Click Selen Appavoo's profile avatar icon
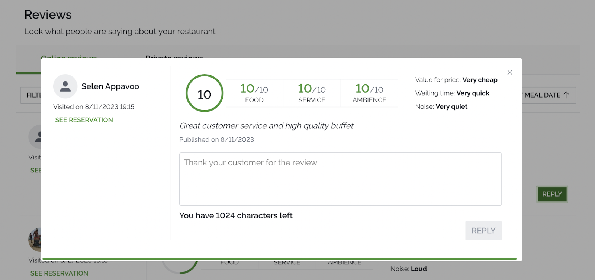Viewport: 595px width, 280px height. [65, 86]
